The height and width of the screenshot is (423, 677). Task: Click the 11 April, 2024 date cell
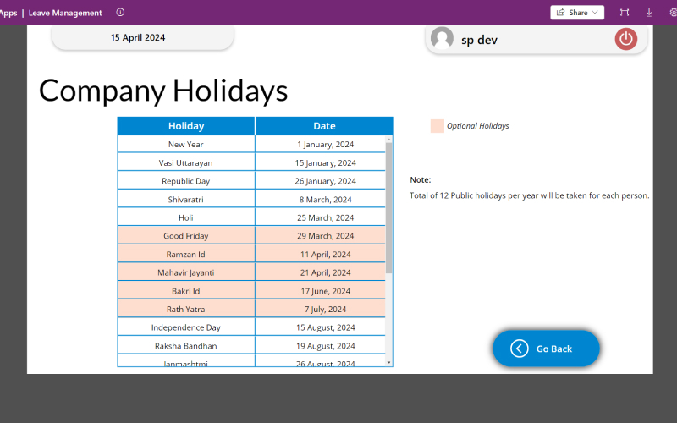tap(321, 255)
